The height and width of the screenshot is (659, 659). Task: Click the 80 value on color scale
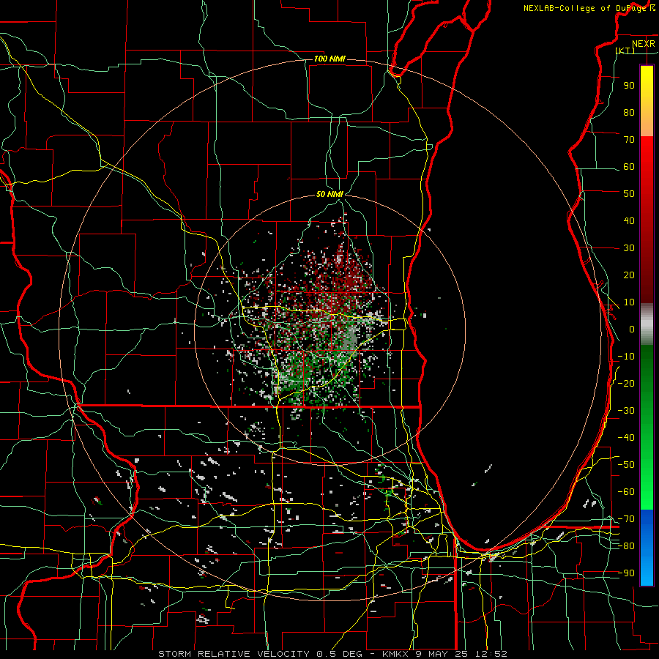629,113
